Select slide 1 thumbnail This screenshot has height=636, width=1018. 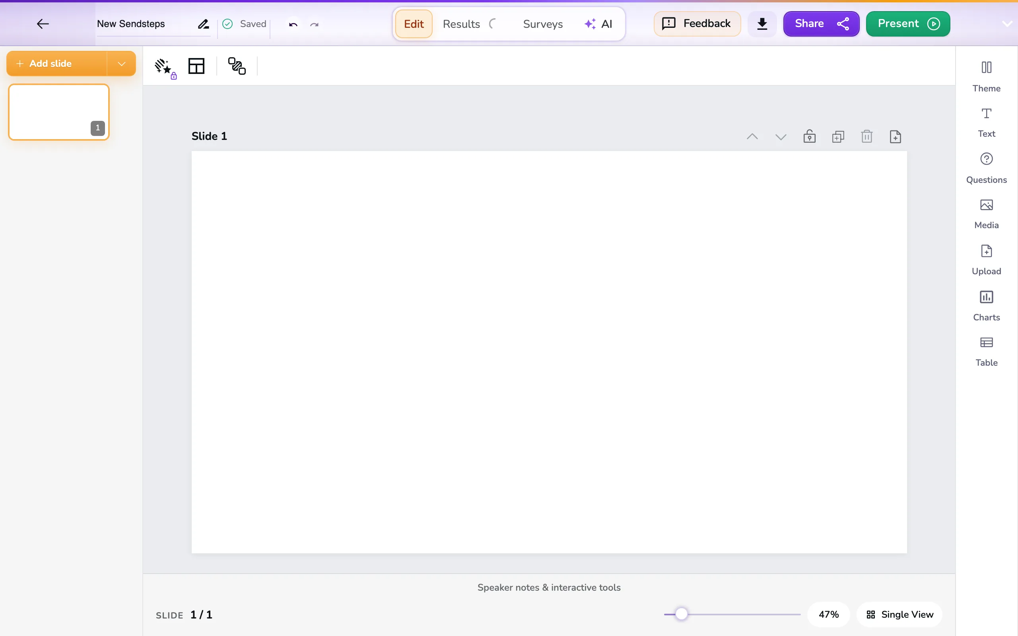point(59,112)
